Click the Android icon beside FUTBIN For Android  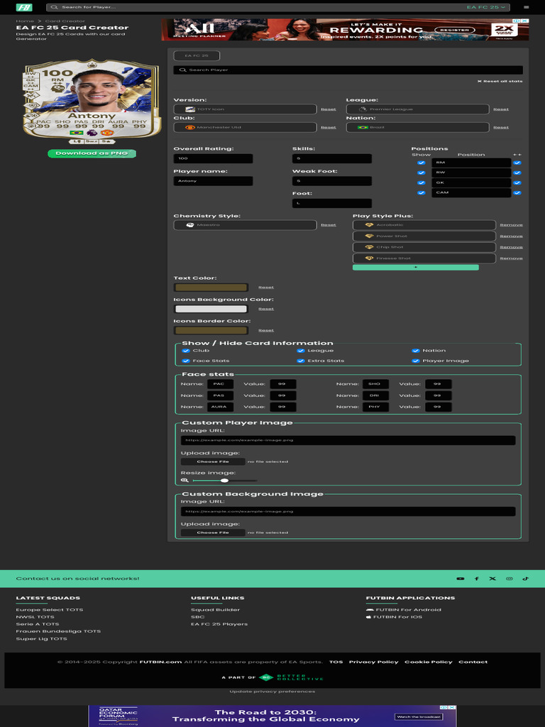(369, 610)
